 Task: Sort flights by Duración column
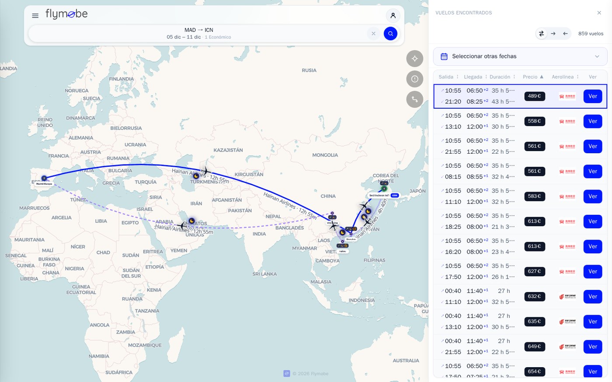tap(503, 77)
